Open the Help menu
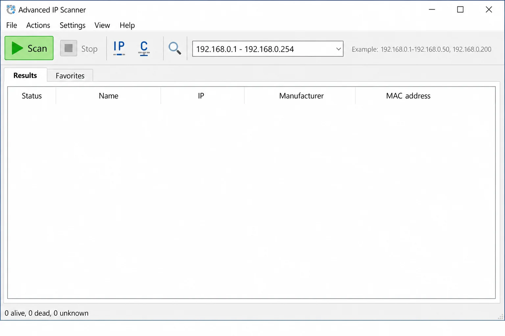 [127, 25]
